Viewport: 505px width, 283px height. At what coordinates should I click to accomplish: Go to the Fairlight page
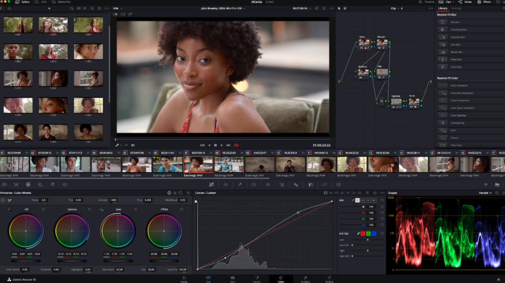click(305, 279)
